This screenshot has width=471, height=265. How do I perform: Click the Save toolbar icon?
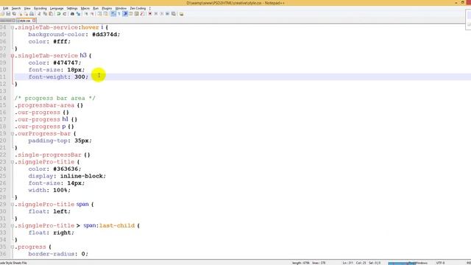pyautogui.click(x=8, y=14)
